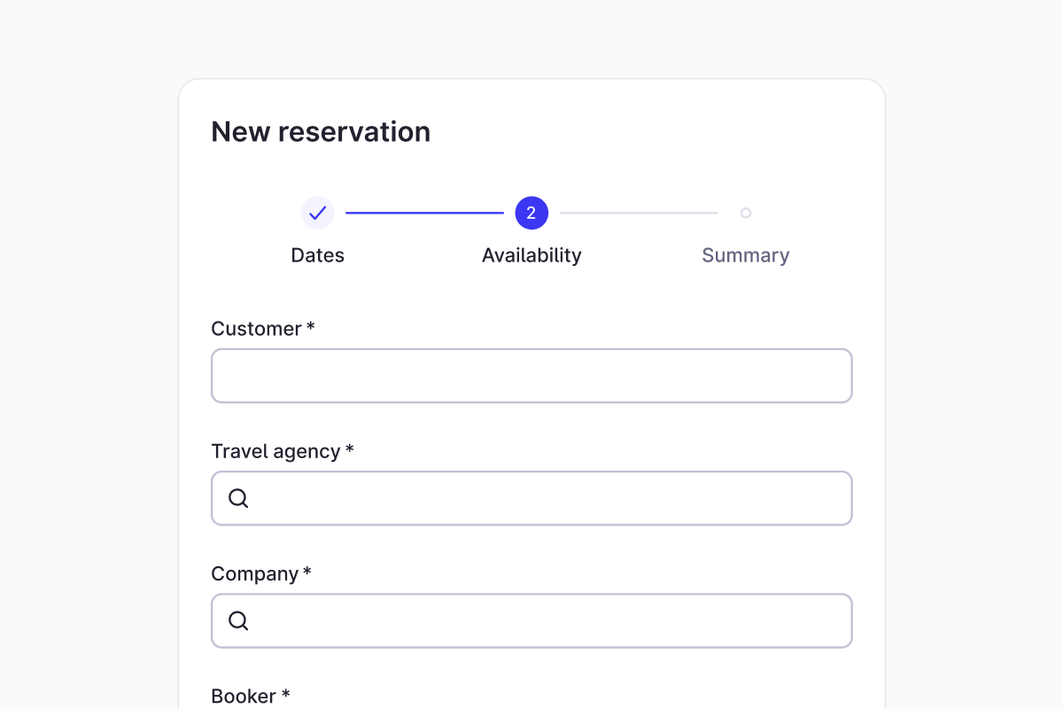This screenshot has height=709, width=1063.
Task: Go back to the Dates step label
Action: click(x=318, y=255)
